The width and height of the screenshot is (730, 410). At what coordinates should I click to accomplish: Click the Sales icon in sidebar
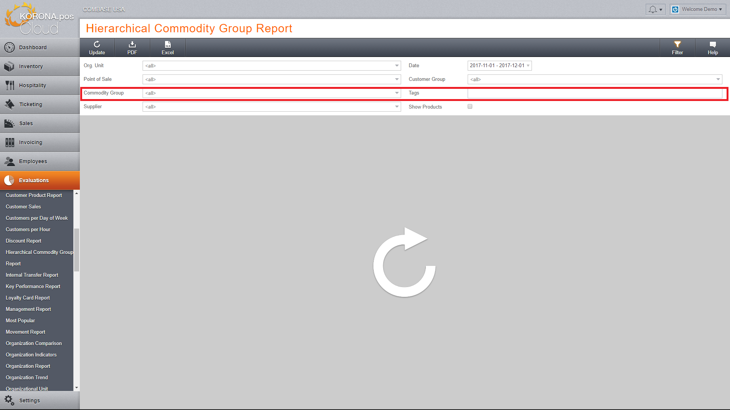click(10, 123)
